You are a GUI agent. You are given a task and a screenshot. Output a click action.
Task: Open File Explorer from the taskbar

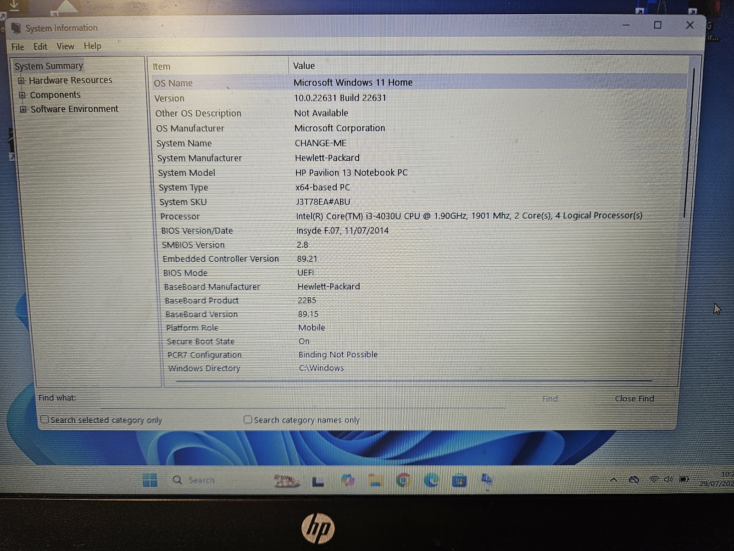coord(376,480)
